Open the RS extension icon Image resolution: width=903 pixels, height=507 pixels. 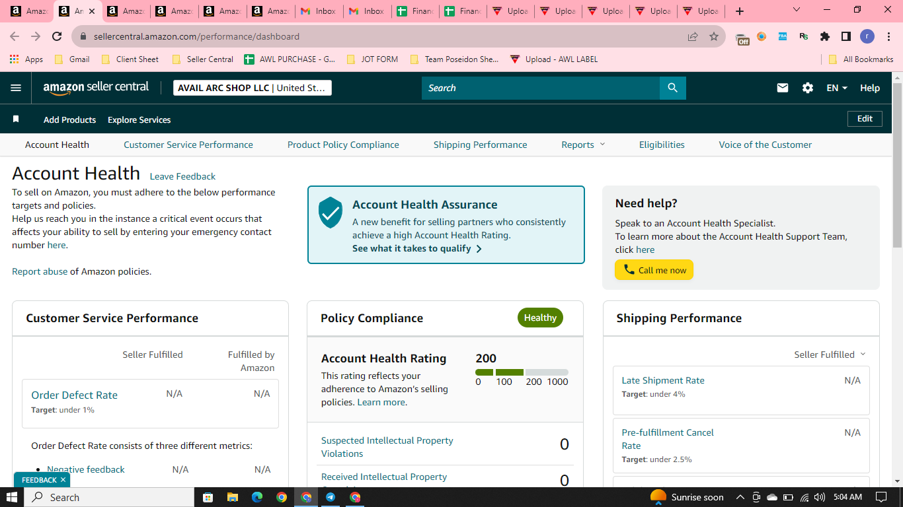[x=804, y=36]
